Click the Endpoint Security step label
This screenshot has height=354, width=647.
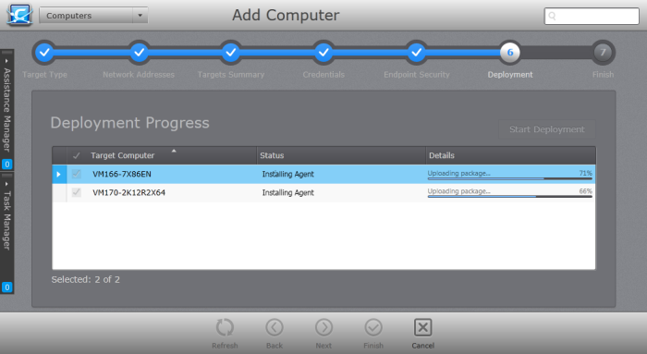tap(417, 75)
